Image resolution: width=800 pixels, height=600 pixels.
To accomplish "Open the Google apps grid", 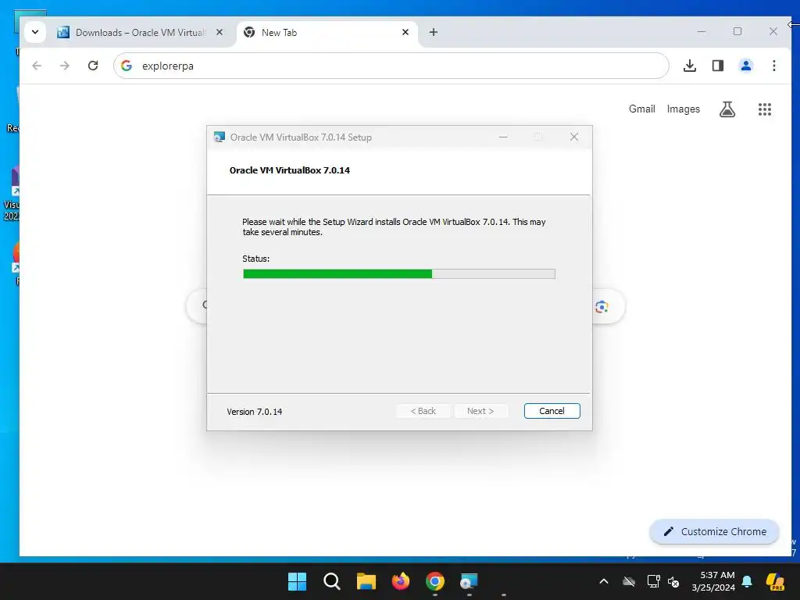I will point(764,109).
